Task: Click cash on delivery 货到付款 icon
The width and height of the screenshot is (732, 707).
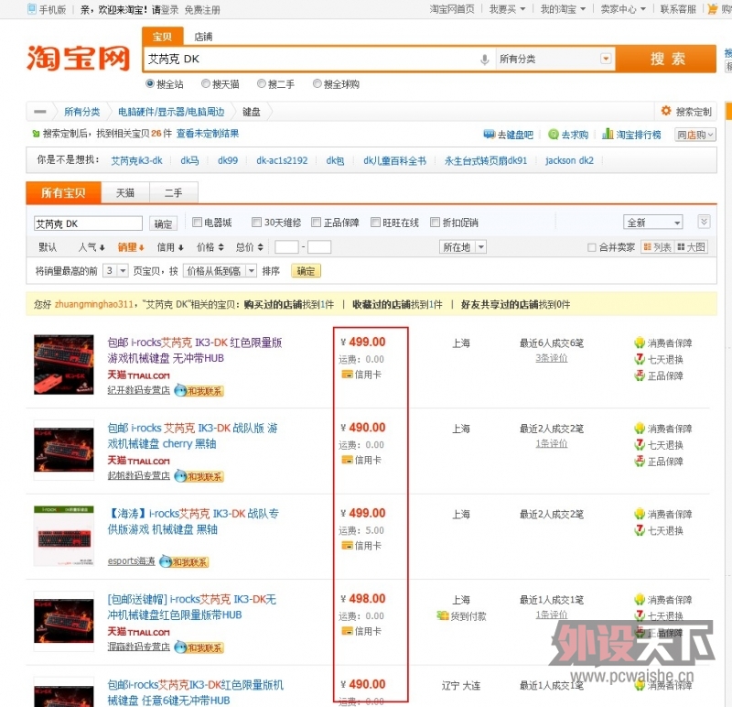Action: pos(442,616)
